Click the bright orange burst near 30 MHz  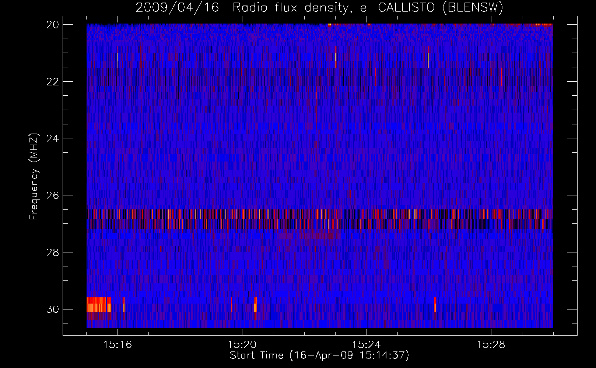pos(99,305)
